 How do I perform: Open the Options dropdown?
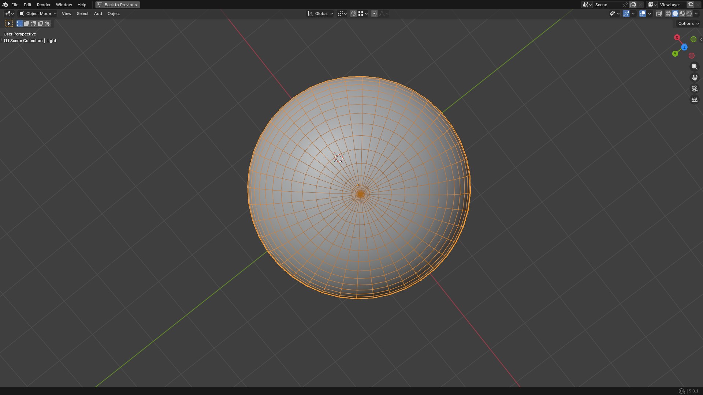click(x=688, y=23)
